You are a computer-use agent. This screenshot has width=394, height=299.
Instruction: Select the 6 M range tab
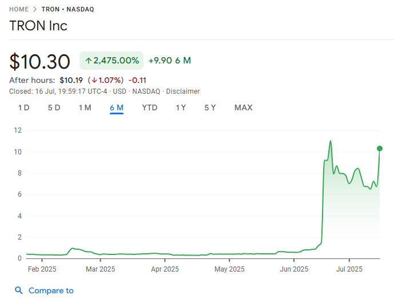(x=117, y=108)
